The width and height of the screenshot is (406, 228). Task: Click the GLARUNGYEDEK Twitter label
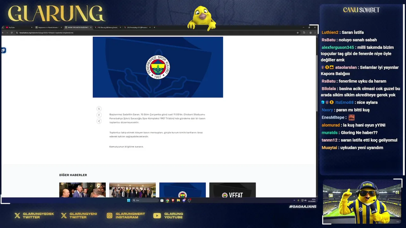[x=38, y=216]
